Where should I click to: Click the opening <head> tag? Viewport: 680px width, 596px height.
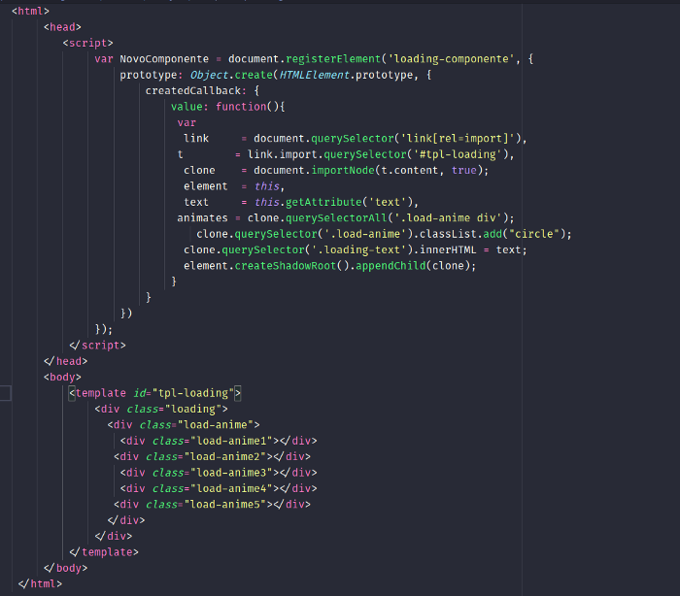point(62,27)
